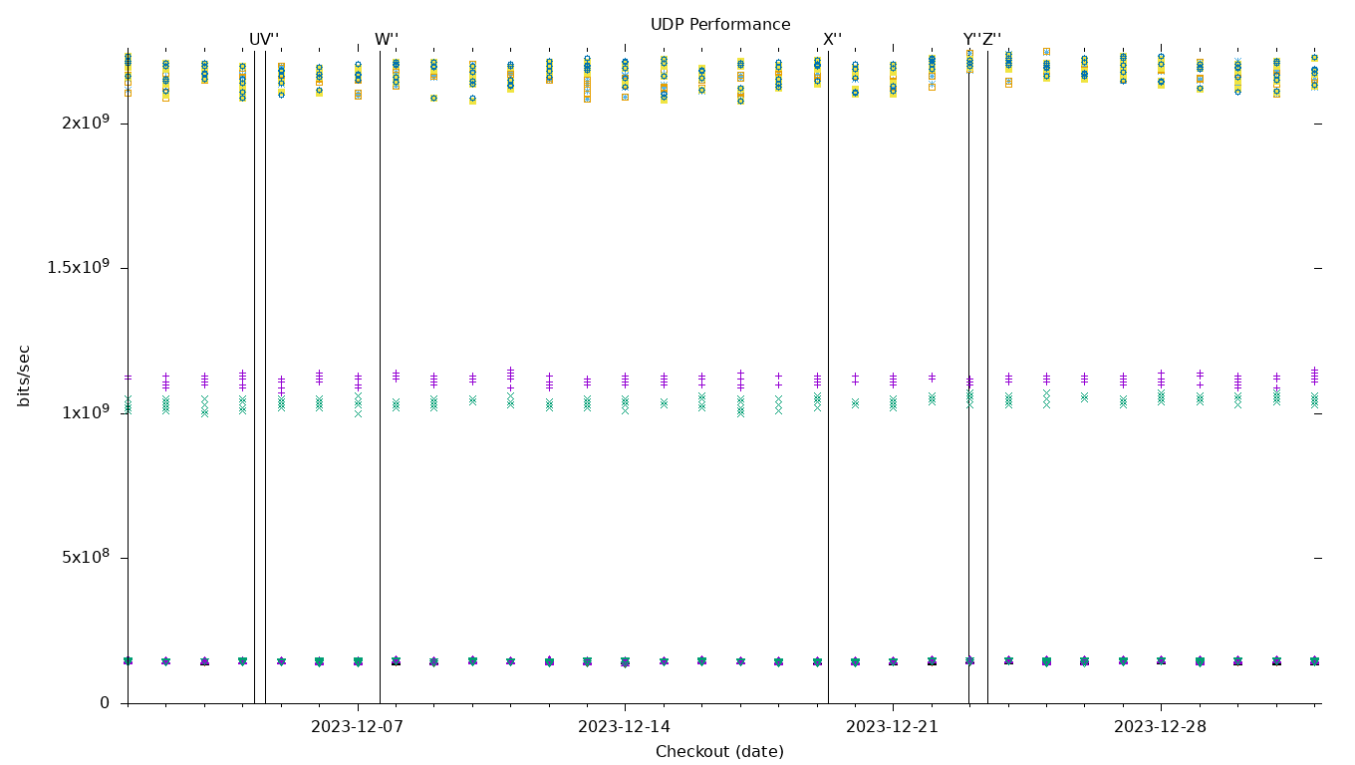The height and width of the screenshot is (765, 1355).
Task: Click the 2023-12-28 date label
Action: tap(1161, 727)
